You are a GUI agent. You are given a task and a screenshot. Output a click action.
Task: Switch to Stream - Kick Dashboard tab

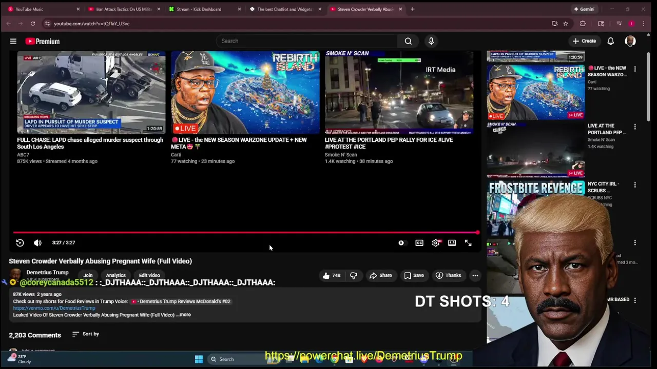(204, 9)
